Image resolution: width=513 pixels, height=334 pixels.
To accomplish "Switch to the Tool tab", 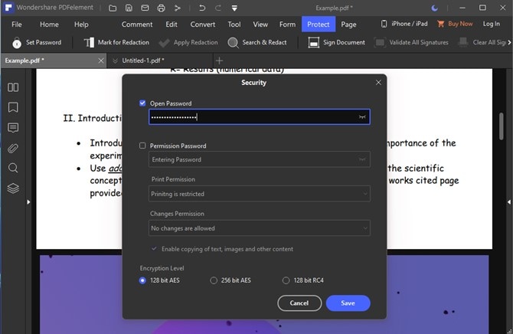I will (234, 25).
